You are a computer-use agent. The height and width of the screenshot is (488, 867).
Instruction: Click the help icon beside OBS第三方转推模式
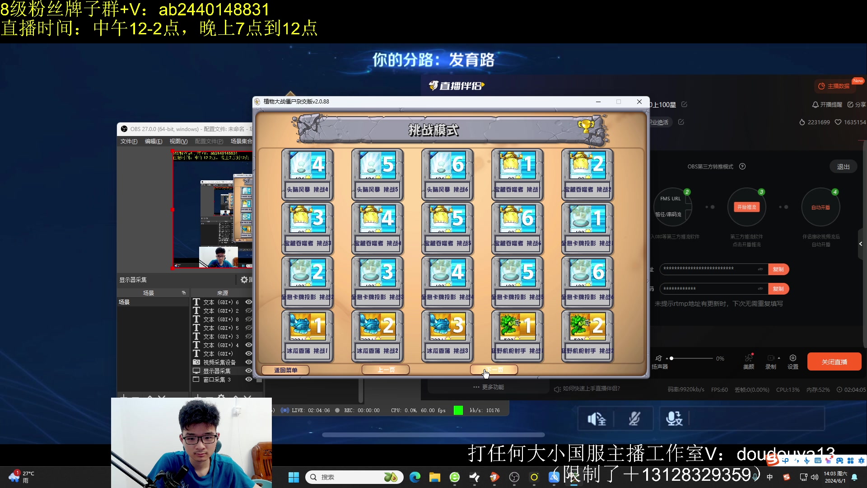coord(742,166)
